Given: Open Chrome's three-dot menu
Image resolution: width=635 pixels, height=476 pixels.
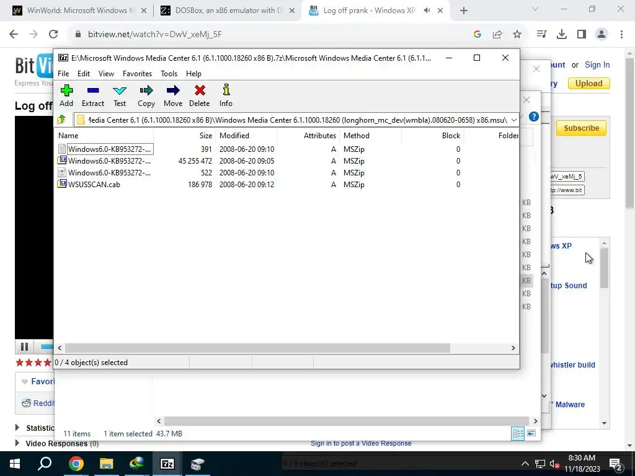Looking at the screenshot, I should (x=621, y=35).
